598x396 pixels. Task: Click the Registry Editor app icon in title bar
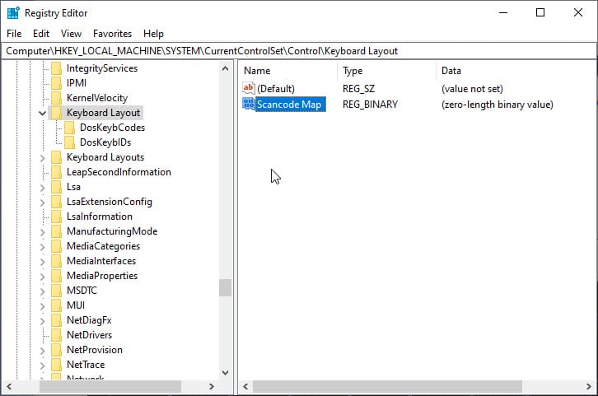[13, 13]
